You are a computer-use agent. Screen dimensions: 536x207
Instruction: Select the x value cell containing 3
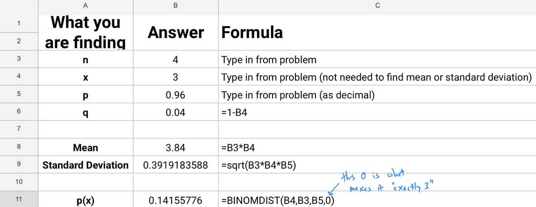point(175,77)
